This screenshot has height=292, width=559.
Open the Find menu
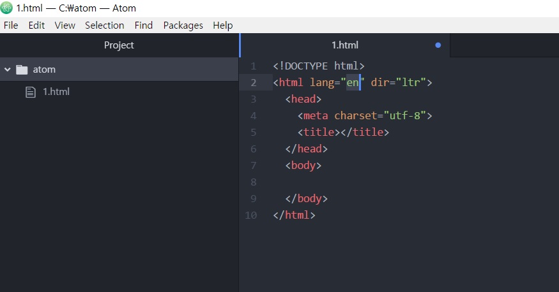point(144,26)
